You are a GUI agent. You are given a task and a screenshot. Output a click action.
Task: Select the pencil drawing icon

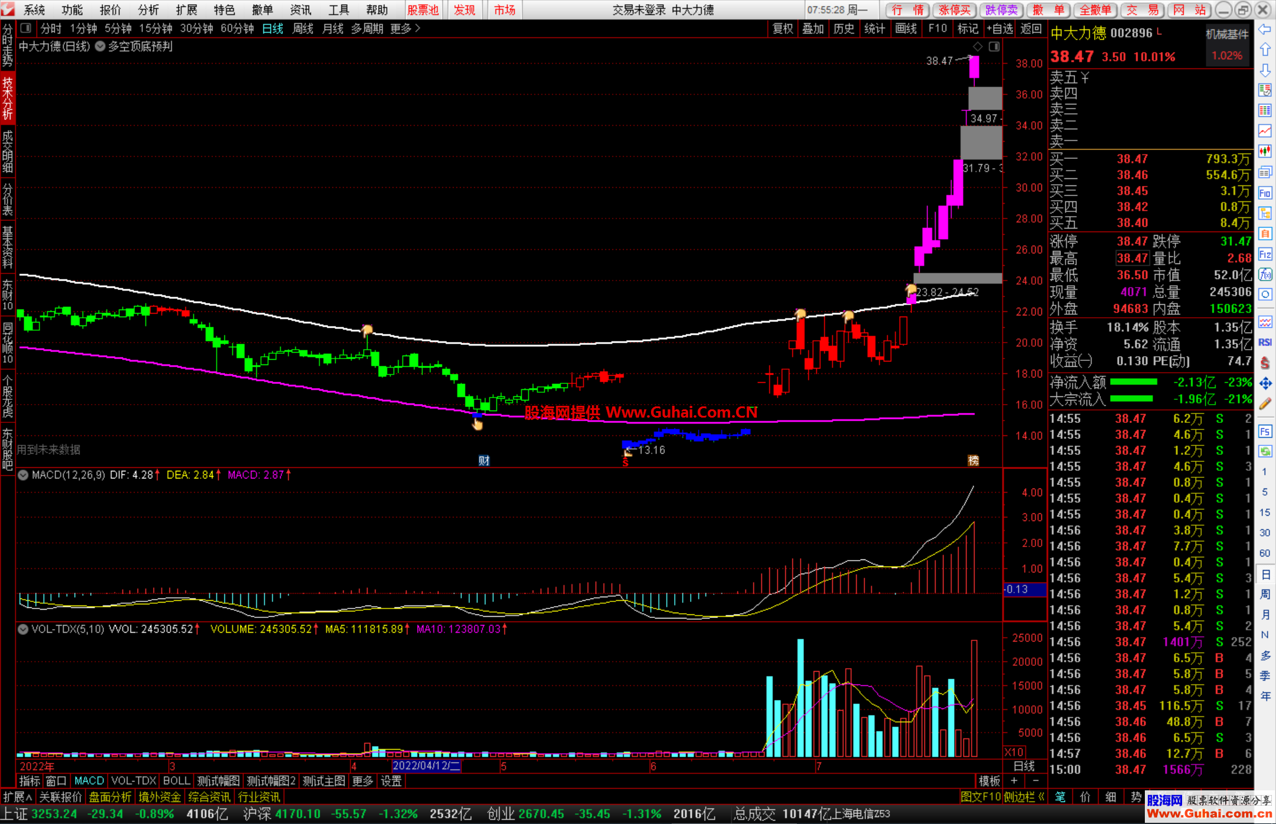(1265, 404)
